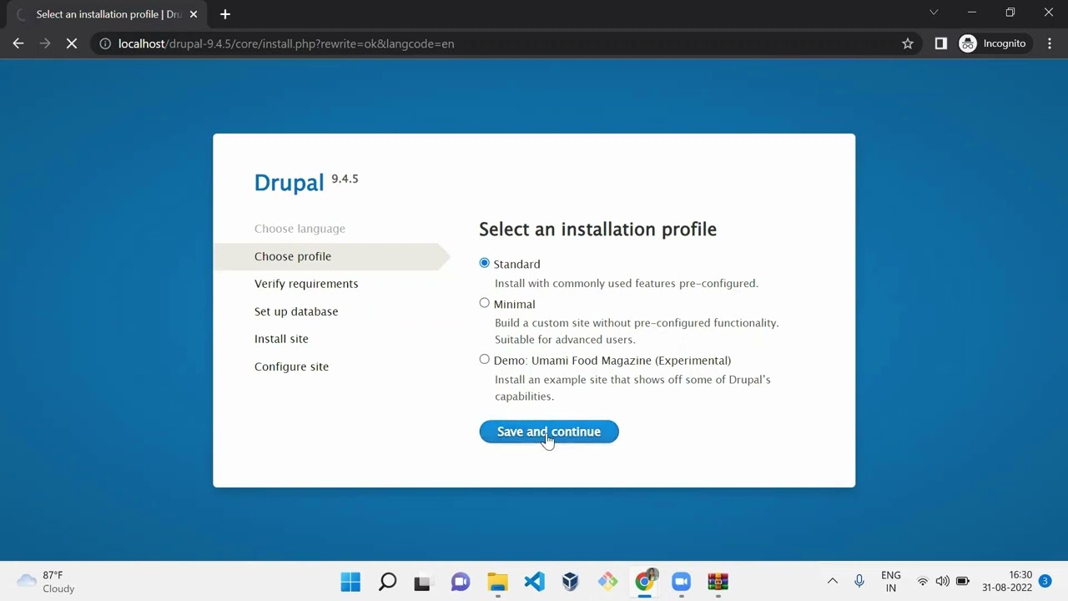Open WinRAR from the taskbar
The height and width of the screenshot is (601, 1068).
(x=718, y=582)
